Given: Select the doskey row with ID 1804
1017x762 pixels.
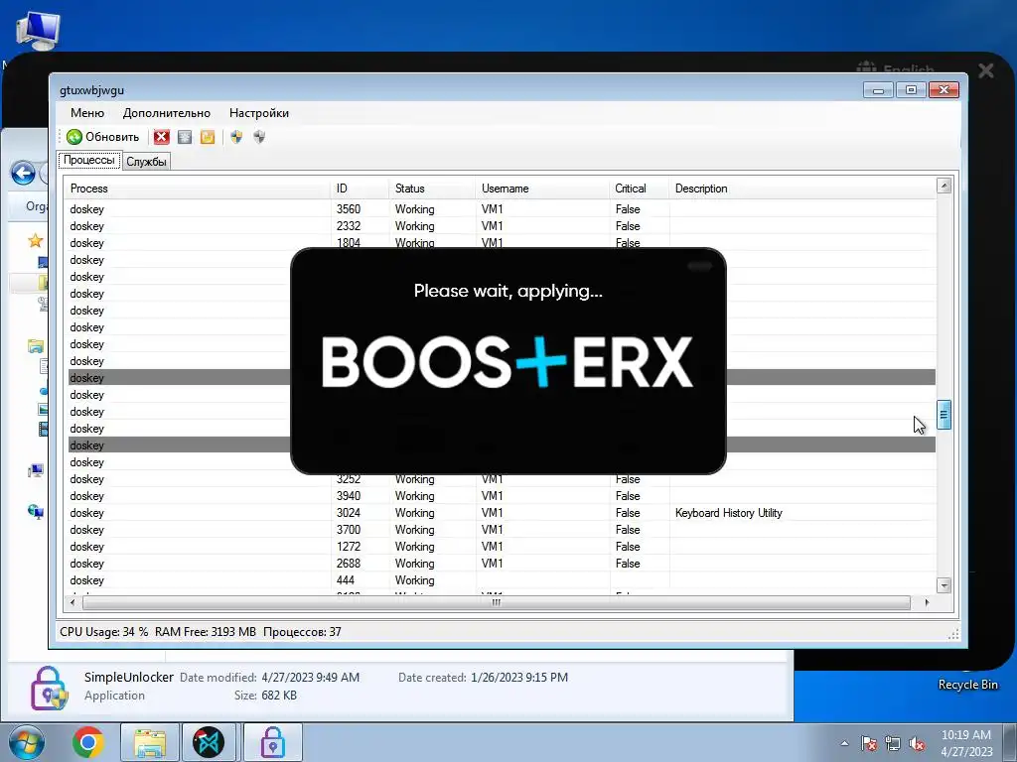Looking at the screenshot, I should [502, 242].
